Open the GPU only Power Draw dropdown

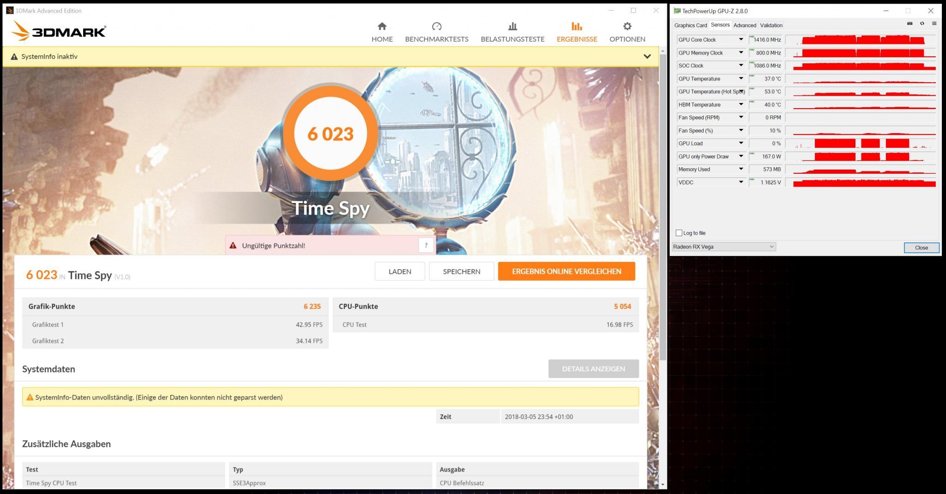[x=741, y=156]
